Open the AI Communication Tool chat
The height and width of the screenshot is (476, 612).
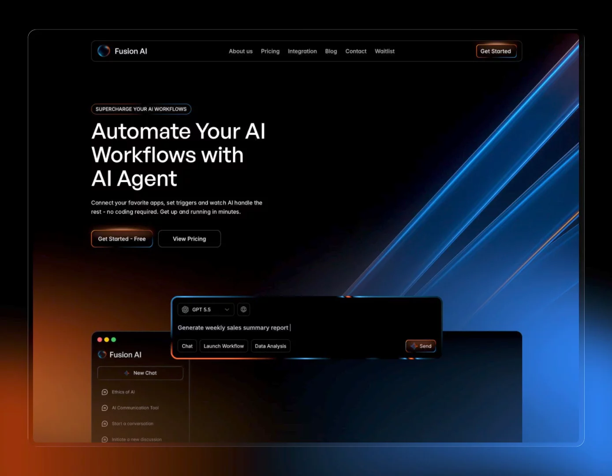click(x=135, y=408)
